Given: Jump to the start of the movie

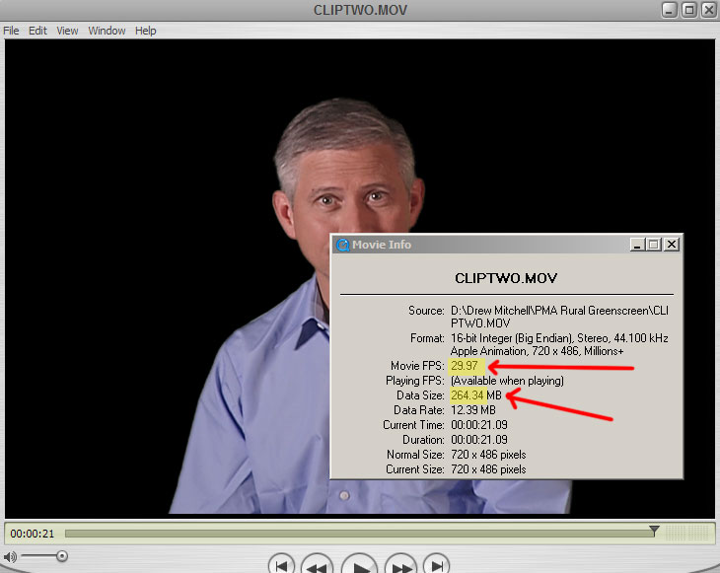Looking at the screenshot, I should coord(281,566).
